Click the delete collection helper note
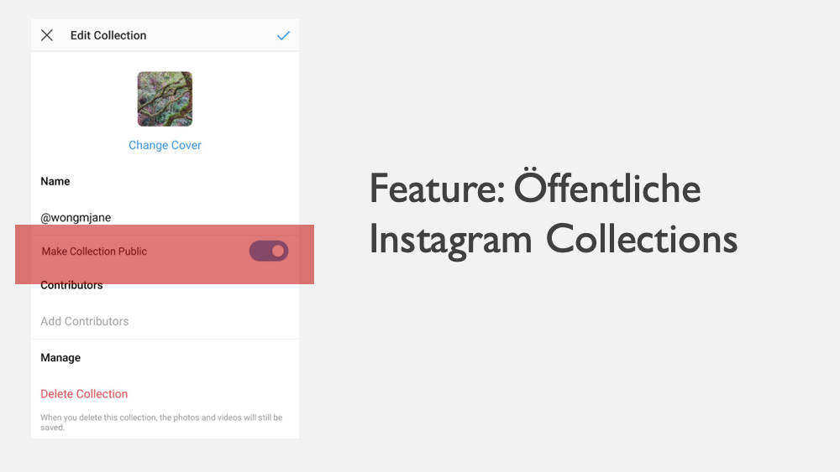This screenshot has height=472, width=840. (x=161, y=418)
